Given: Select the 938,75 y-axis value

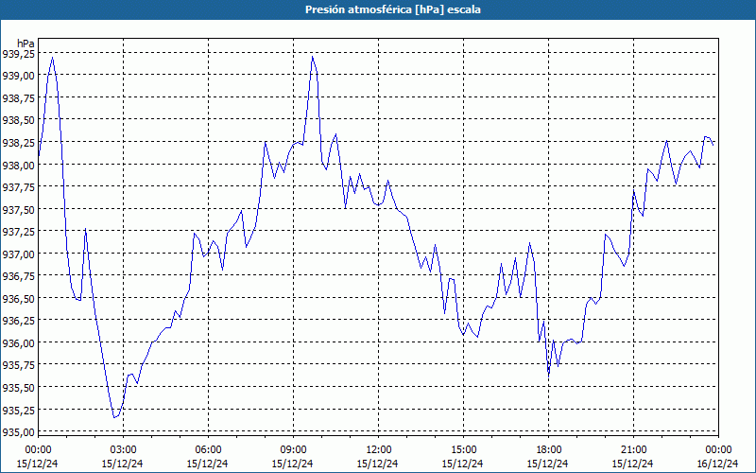Looking at the screenshot, I should pyautogui.click(x=18, y=98).
